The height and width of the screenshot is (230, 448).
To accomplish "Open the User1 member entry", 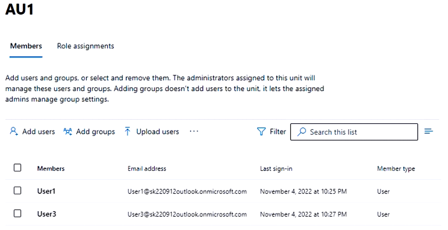I will point(46,191).
